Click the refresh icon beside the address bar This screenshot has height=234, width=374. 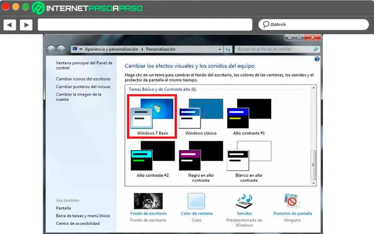(228, 50)
